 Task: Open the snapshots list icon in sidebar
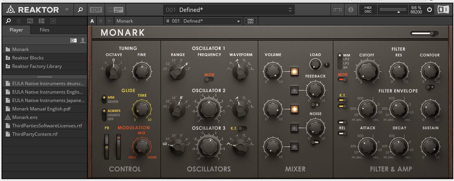(19, 21)
